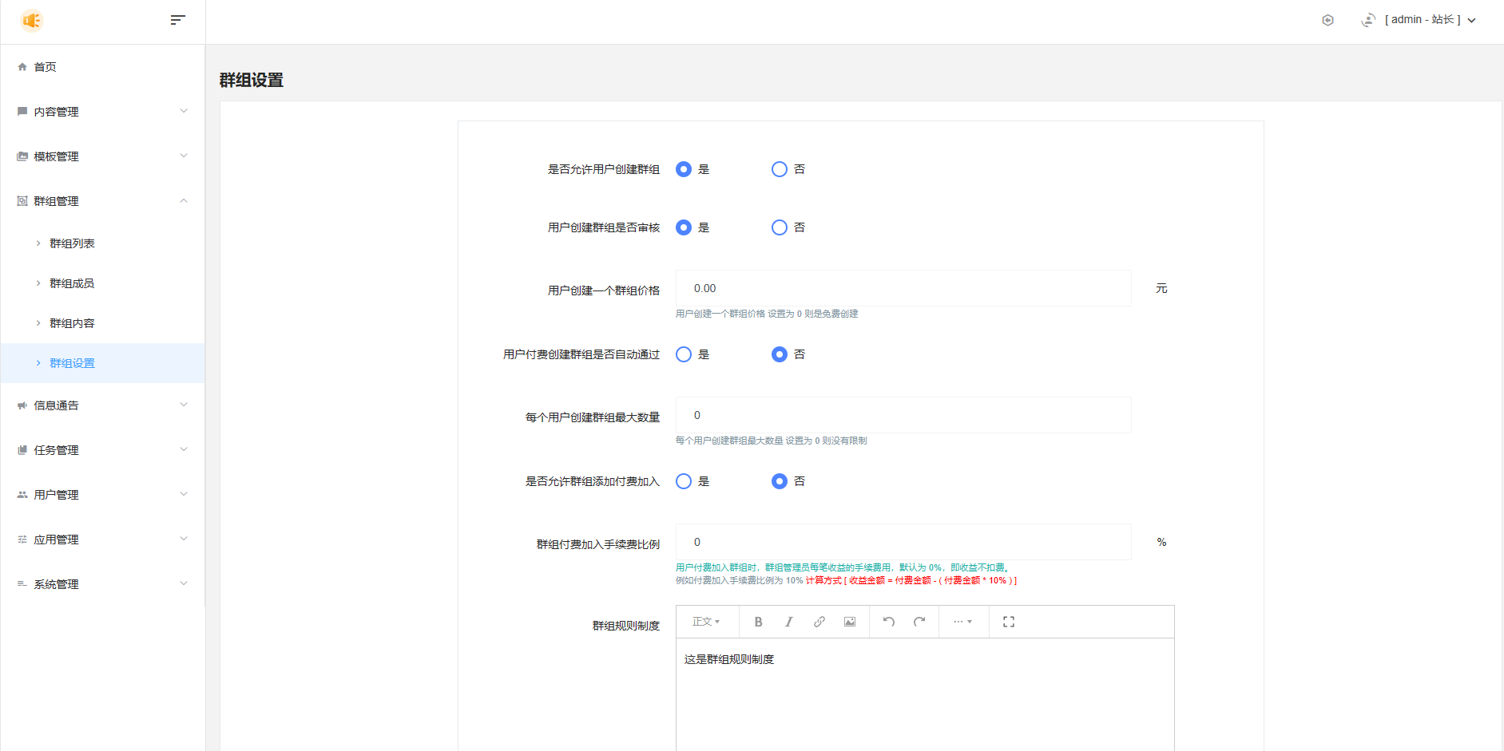Enter fullscreen mode in the rich editor
1504x751 pixels.
[x=1008, y=622]
